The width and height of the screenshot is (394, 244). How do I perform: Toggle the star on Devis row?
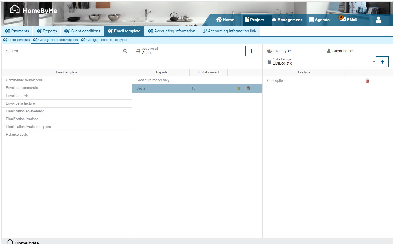[239, 88]
